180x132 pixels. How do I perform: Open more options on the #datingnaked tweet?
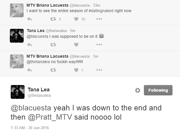(x=99, y=19)
